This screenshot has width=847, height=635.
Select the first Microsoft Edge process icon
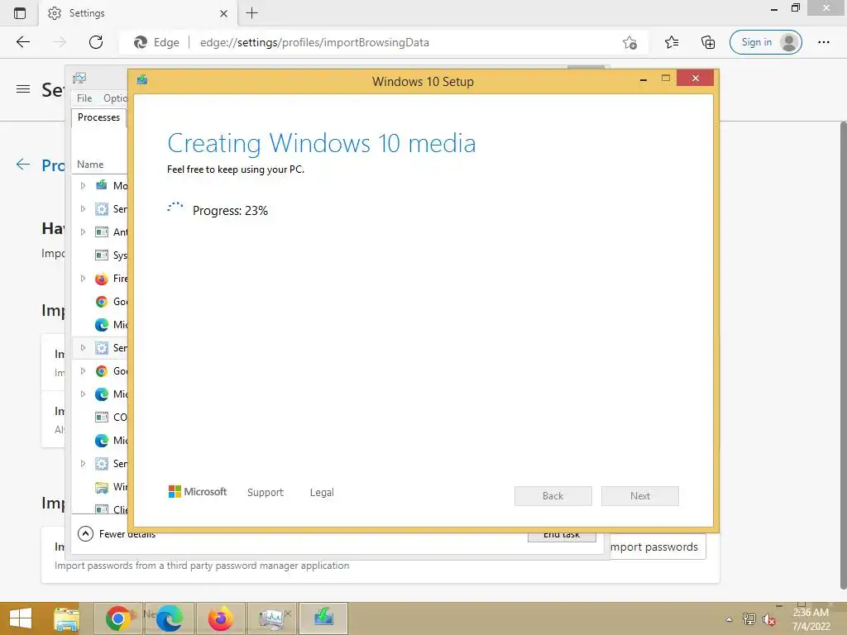(x=102, y=325)
